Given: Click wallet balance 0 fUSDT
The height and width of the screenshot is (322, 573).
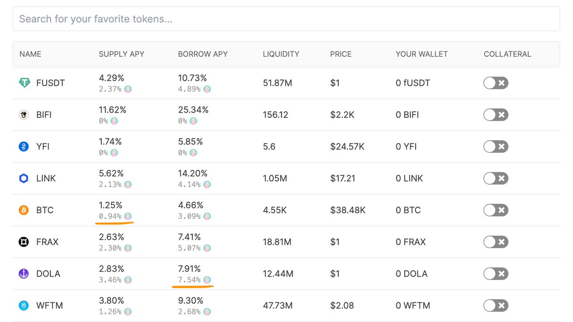Looking at the screenshot, I should pyautogui.click(x=413, y=83).
